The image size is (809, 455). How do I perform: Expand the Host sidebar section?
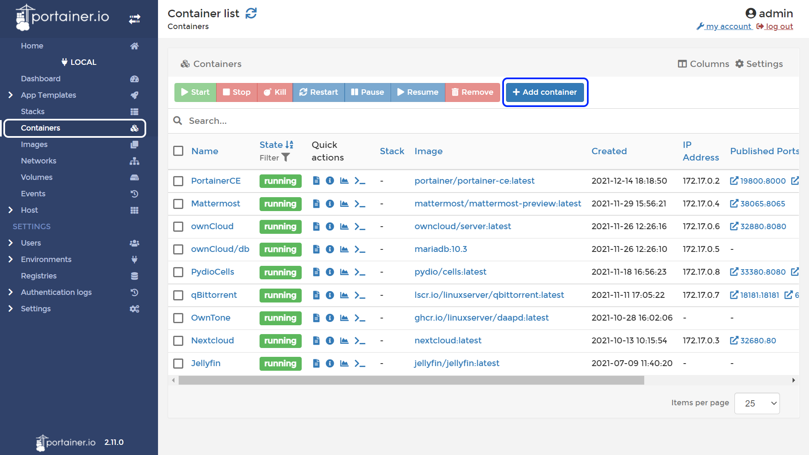pyautogui.click(x=11, y=210)
